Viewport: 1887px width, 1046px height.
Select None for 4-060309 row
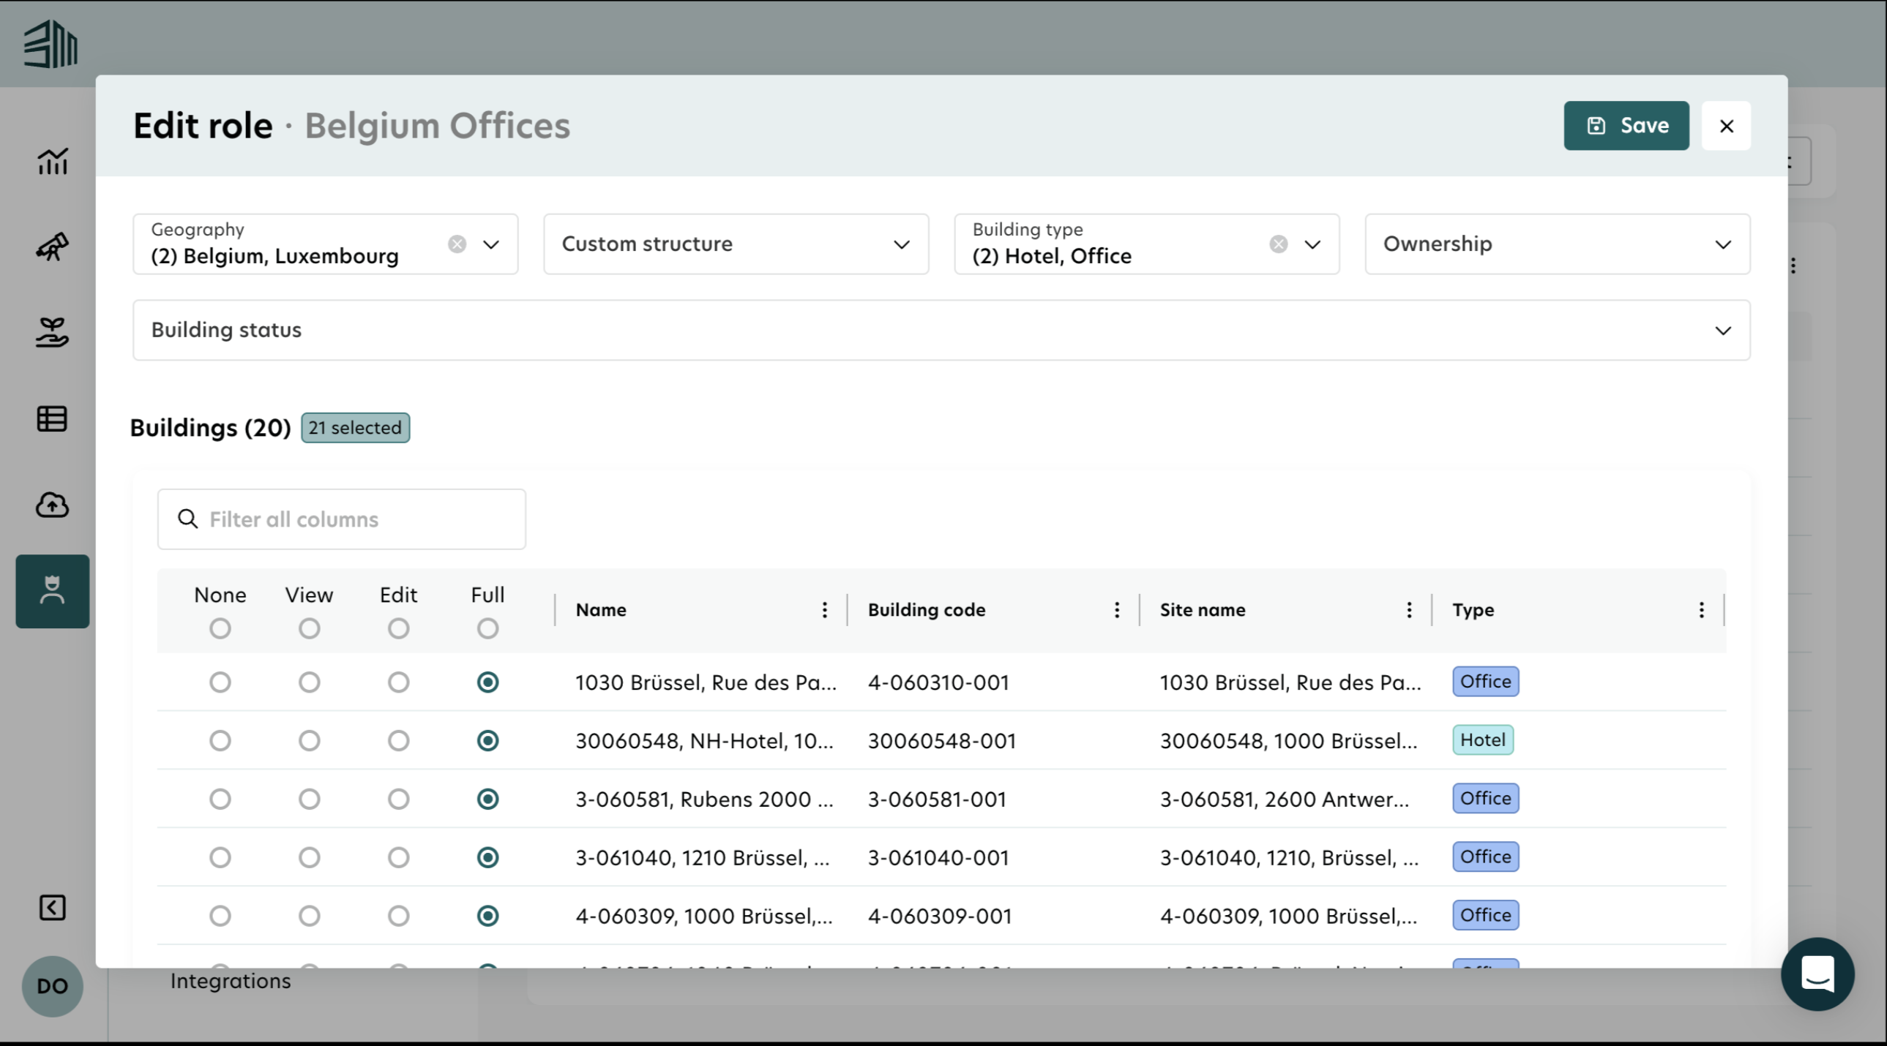click(x=220, y=916)
